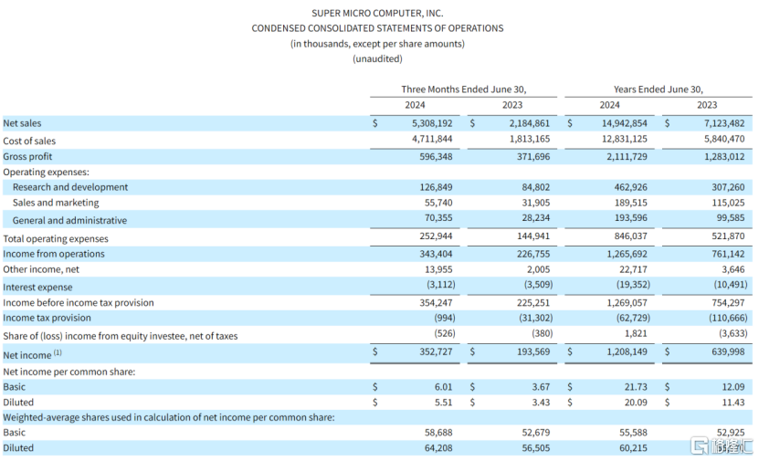Select pre-tax income value 354,247
The width and height of the screenshot is (759, 461).
[436, 303]
